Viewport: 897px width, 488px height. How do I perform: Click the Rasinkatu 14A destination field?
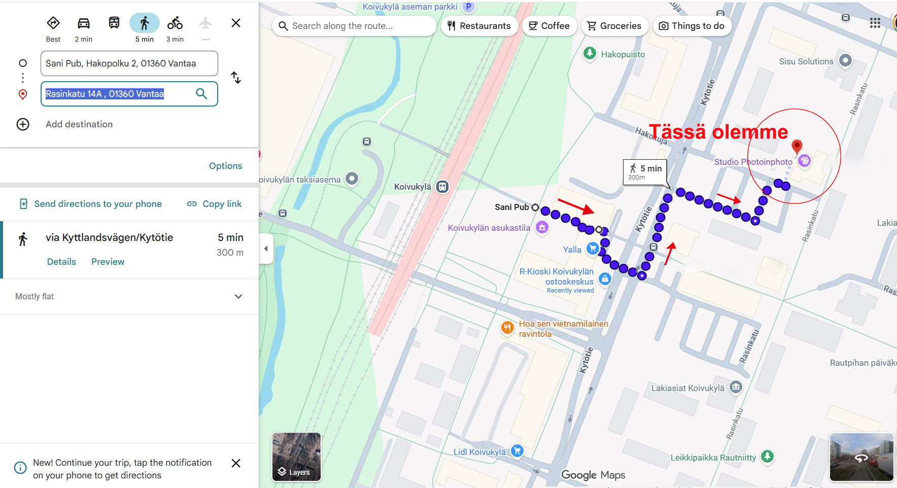coord(129,94)
